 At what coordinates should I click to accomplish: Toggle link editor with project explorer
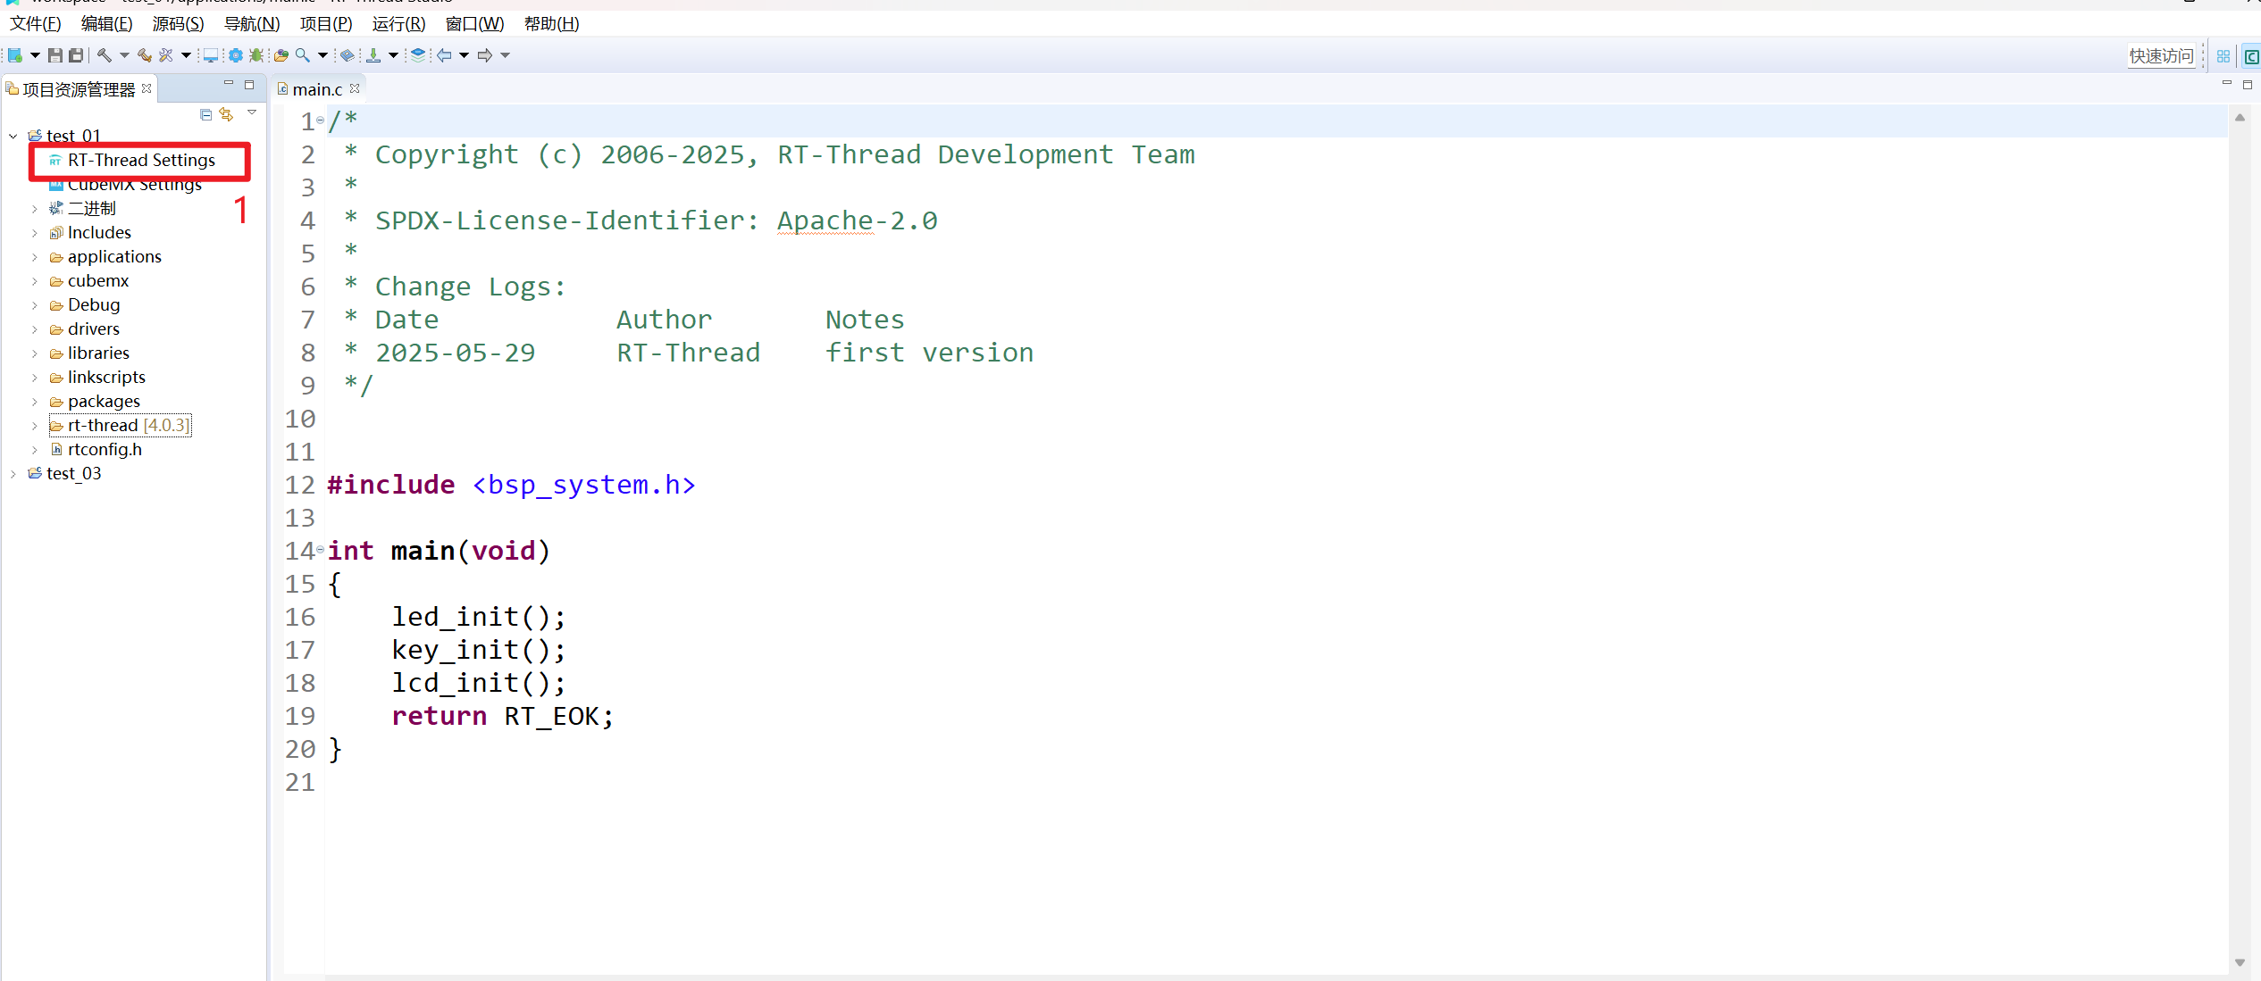[226, 114]
